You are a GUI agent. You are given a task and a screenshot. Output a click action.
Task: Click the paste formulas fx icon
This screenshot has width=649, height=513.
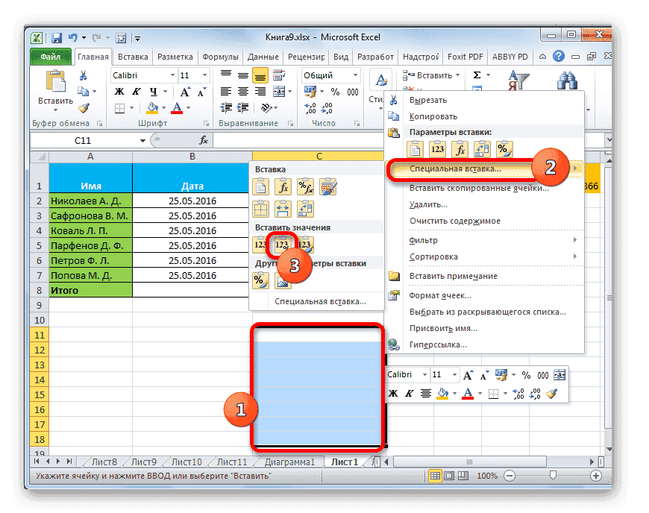point(283,186)
